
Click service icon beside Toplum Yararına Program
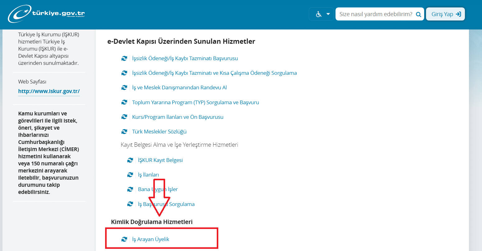click(x=124, y=102)
